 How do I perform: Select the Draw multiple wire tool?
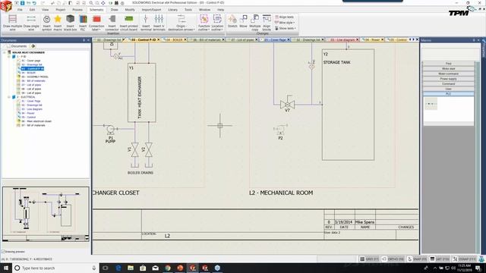[12, 22]
